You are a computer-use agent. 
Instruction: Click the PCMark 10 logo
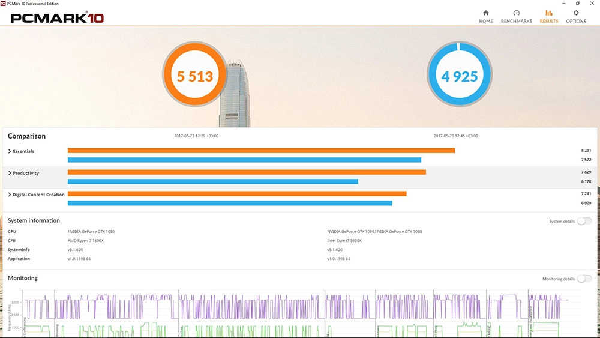click(57, 17)
